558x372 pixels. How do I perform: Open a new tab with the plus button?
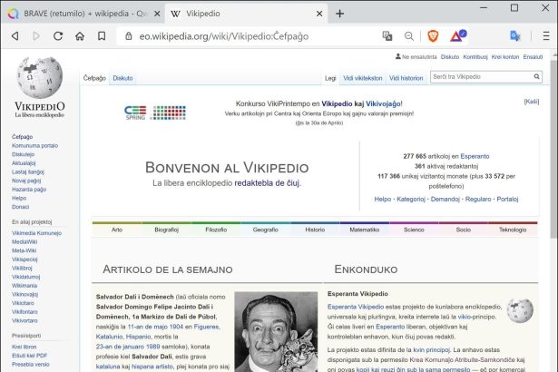(x=339, y=14)
